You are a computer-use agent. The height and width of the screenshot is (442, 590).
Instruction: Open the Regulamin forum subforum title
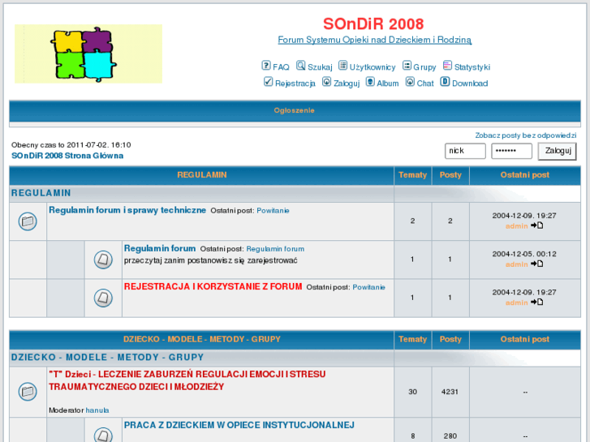(x=160, y=249)
